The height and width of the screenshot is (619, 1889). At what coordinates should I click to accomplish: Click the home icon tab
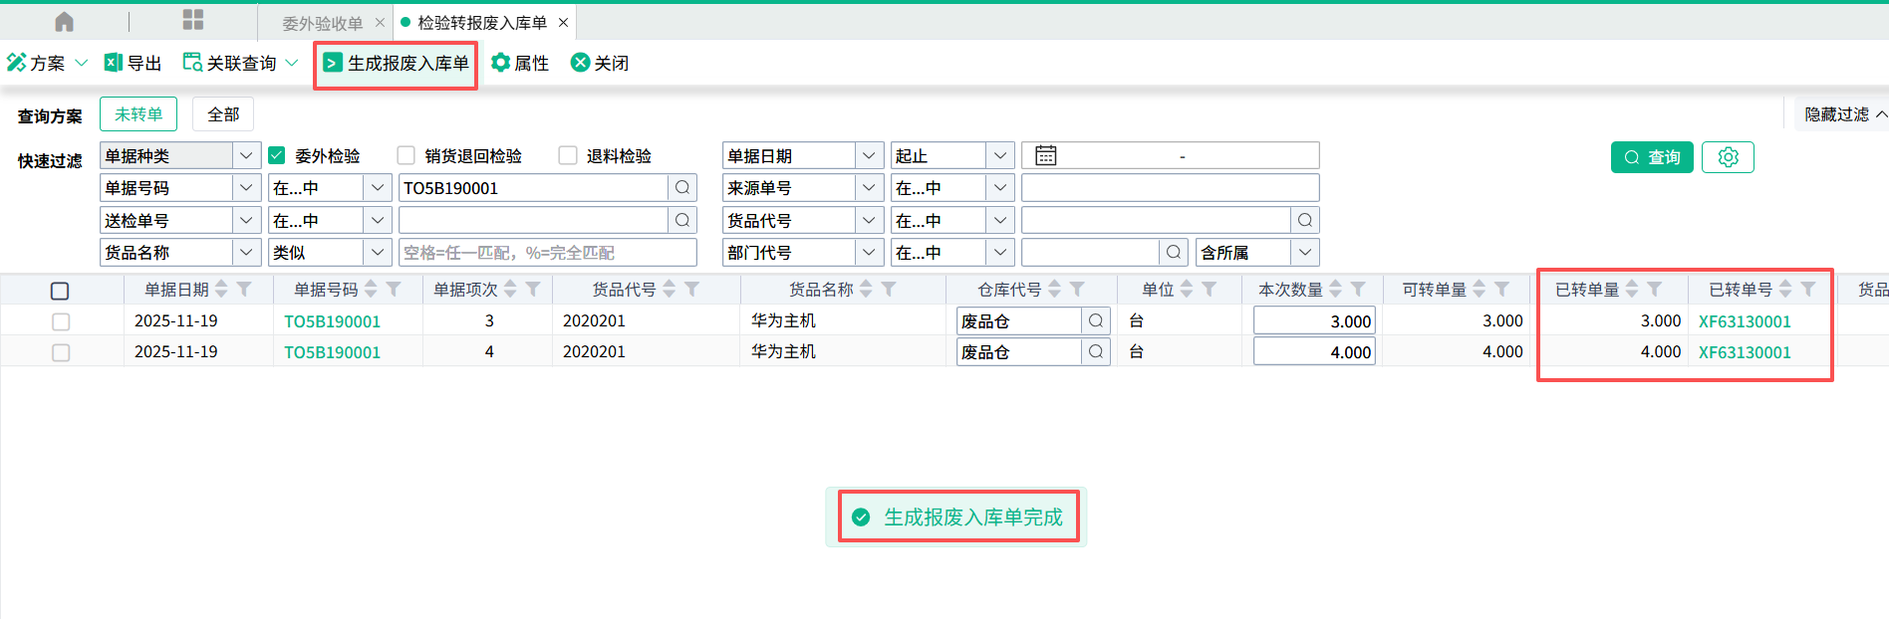64,22
